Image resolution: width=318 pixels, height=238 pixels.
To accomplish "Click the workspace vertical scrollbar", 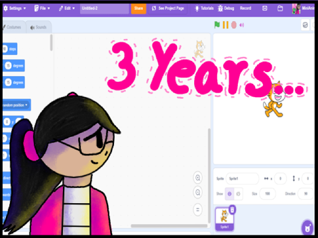I will coord(209,176).
